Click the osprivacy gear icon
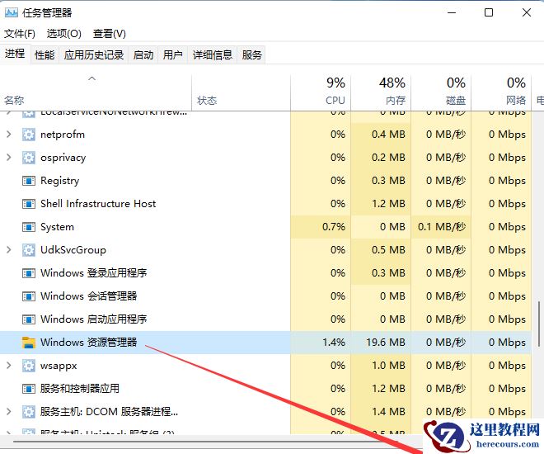Viewport: 544px width, 454px height. (29, 158)
